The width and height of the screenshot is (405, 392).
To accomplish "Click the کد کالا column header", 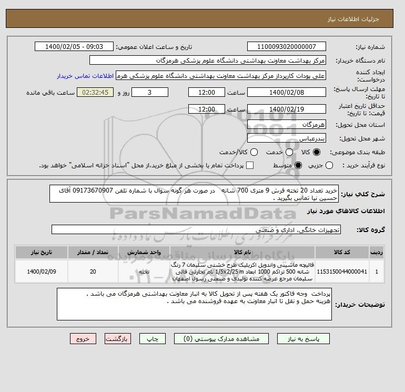I will click(x=342, y=252).
